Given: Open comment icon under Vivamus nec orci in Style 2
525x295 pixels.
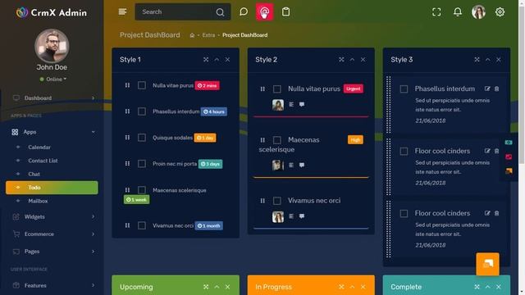Looking at the screenshot, I should point(302,216).
